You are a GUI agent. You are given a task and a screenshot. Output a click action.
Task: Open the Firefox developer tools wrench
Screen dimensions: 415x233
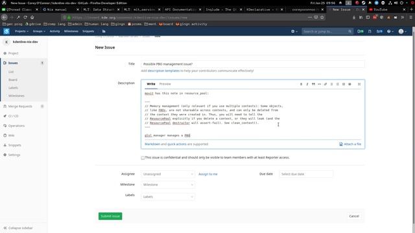click(18, 17)
